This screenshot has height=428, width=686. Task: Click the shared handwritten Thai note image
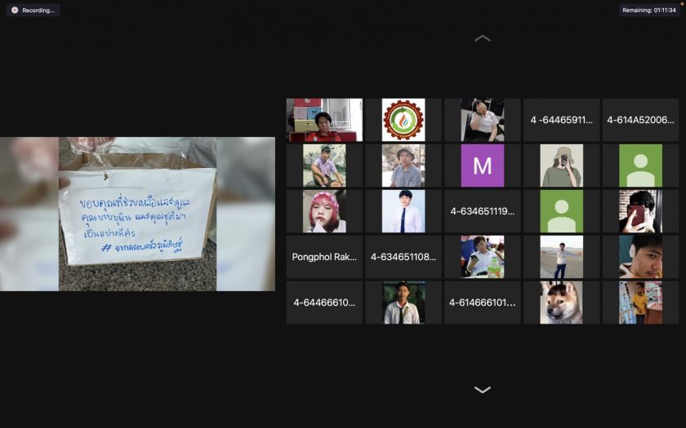(x=137, y=214)
